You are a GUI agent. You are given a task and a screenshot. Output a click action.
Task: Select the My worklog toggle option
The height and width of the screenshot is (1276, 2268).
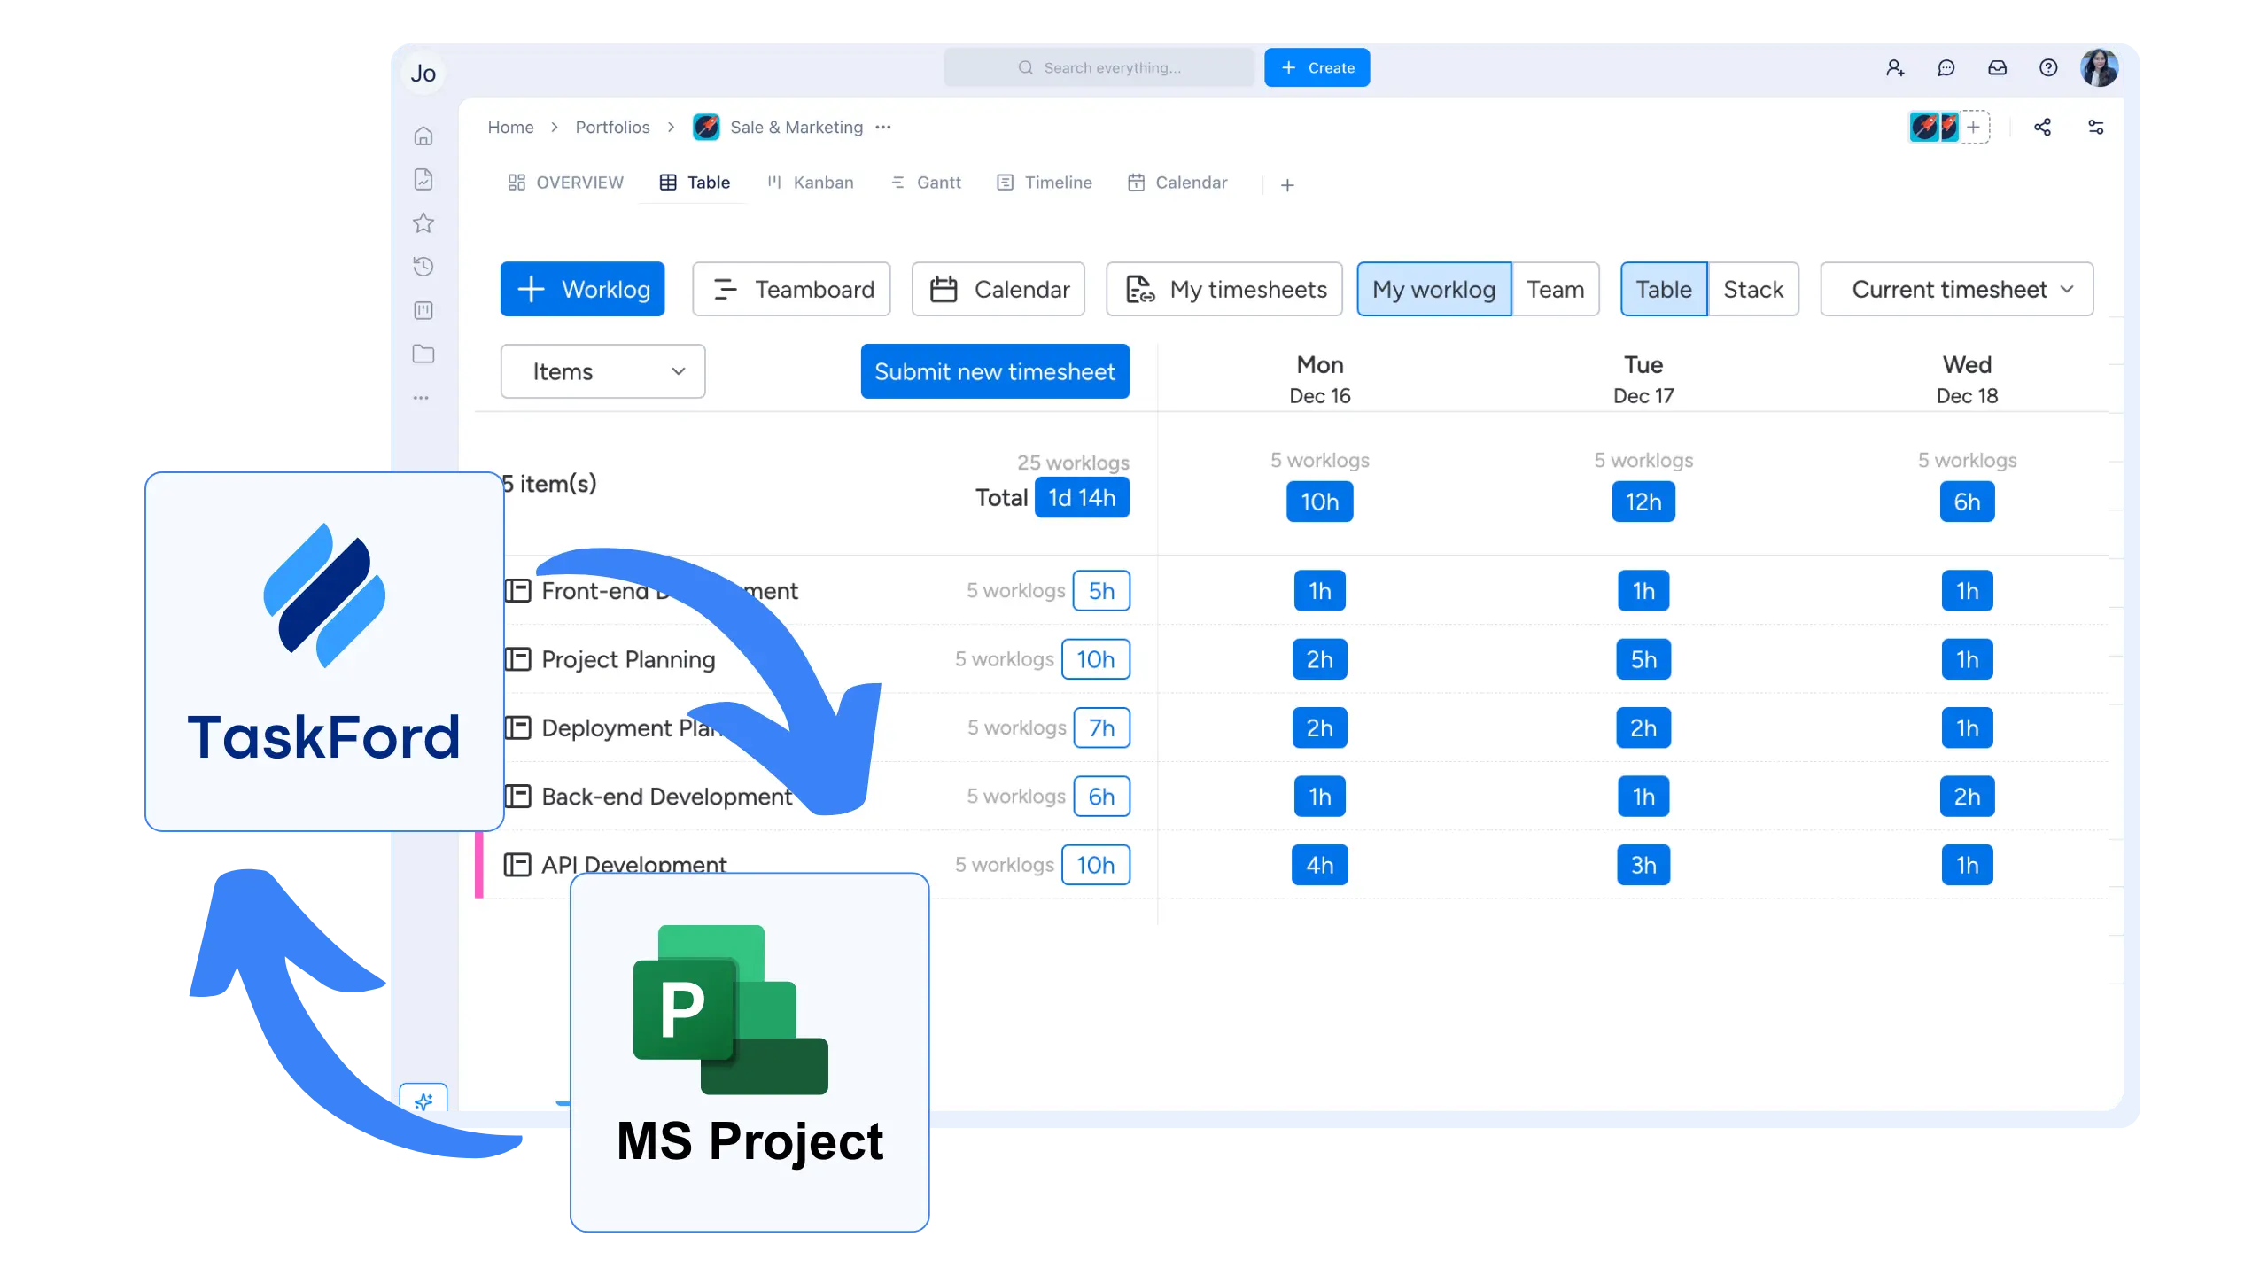click(x=1433, y=289)
